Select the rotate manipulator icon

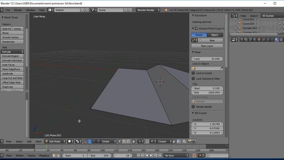click(94, 141)
